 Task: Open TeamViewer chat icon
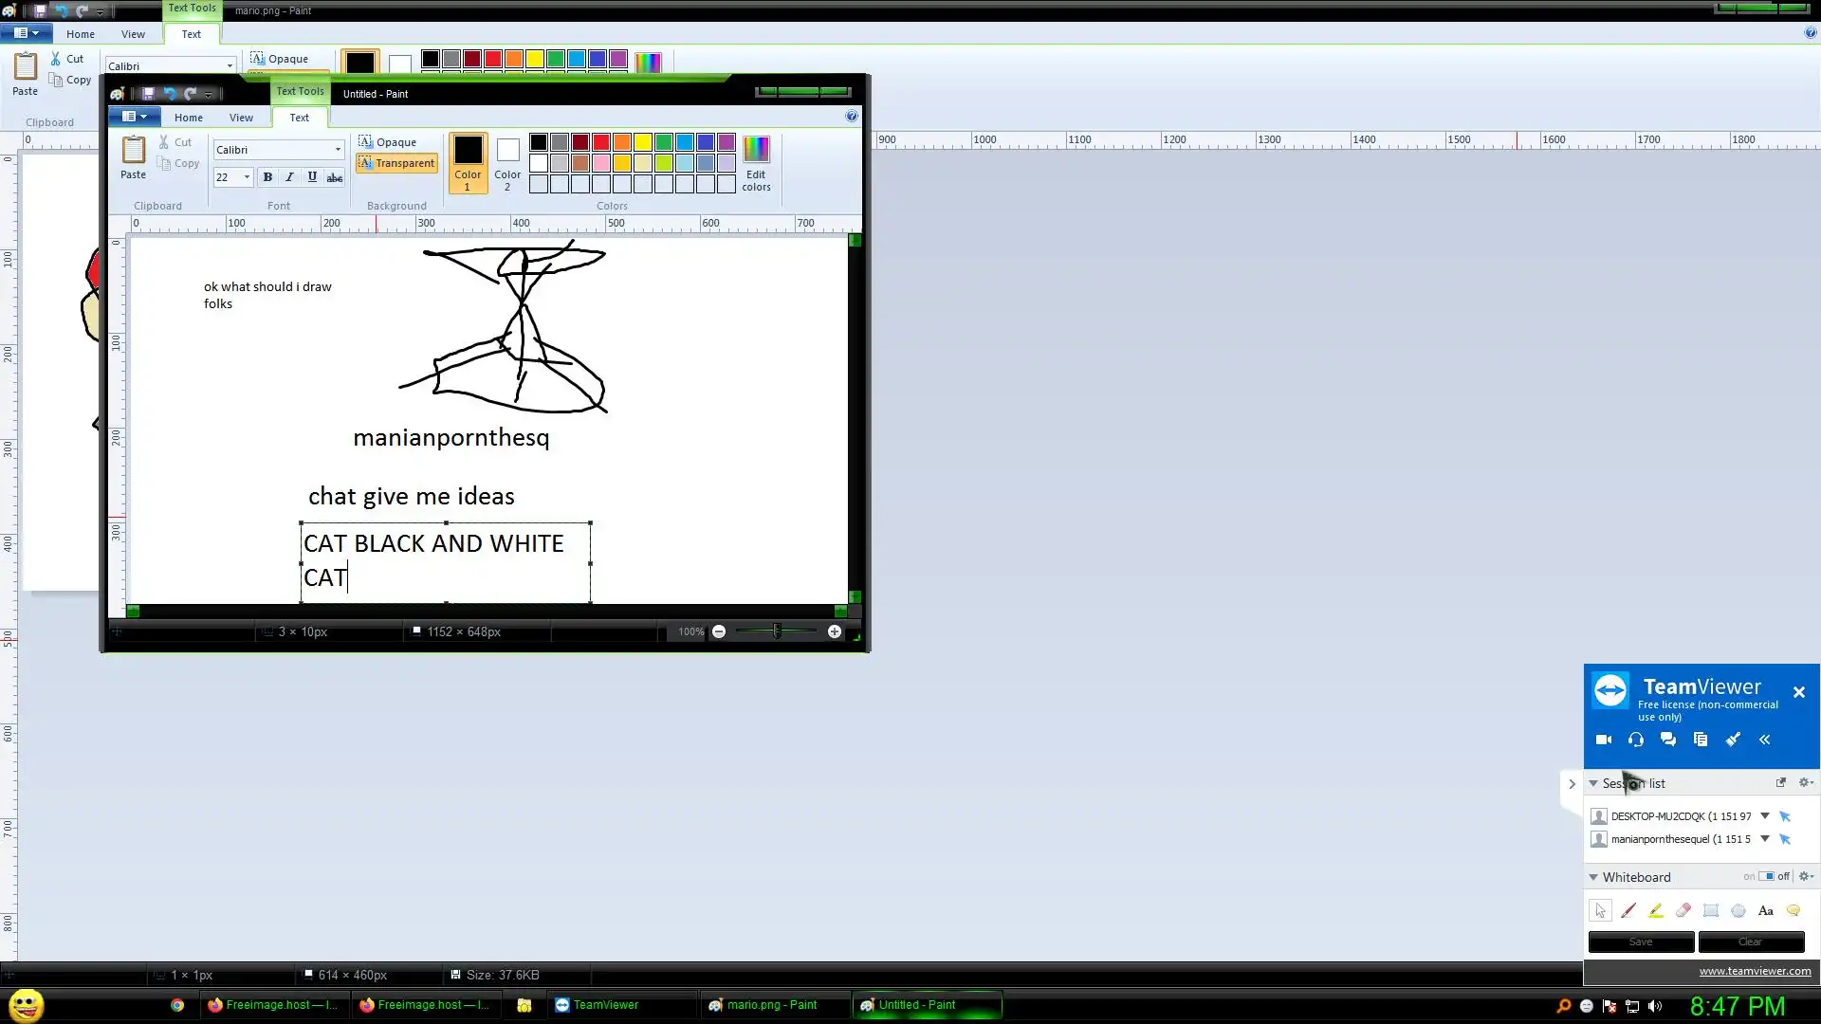pos(1668,740)
